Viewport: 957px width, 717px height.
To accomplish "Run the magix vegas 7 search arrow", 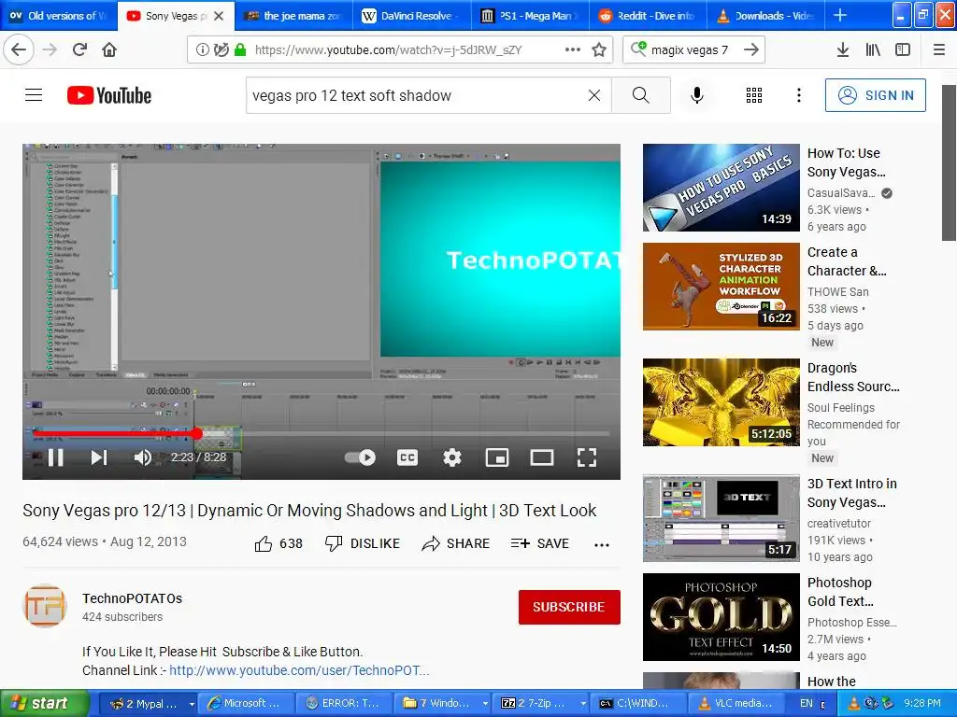I will 751,49.
